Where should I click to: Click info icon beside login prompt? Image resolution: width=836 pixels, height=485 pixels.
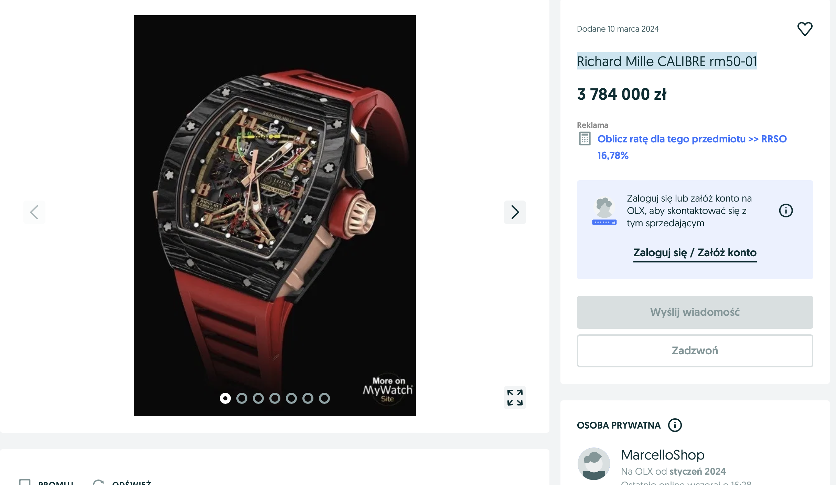click(x=786, y=211)
